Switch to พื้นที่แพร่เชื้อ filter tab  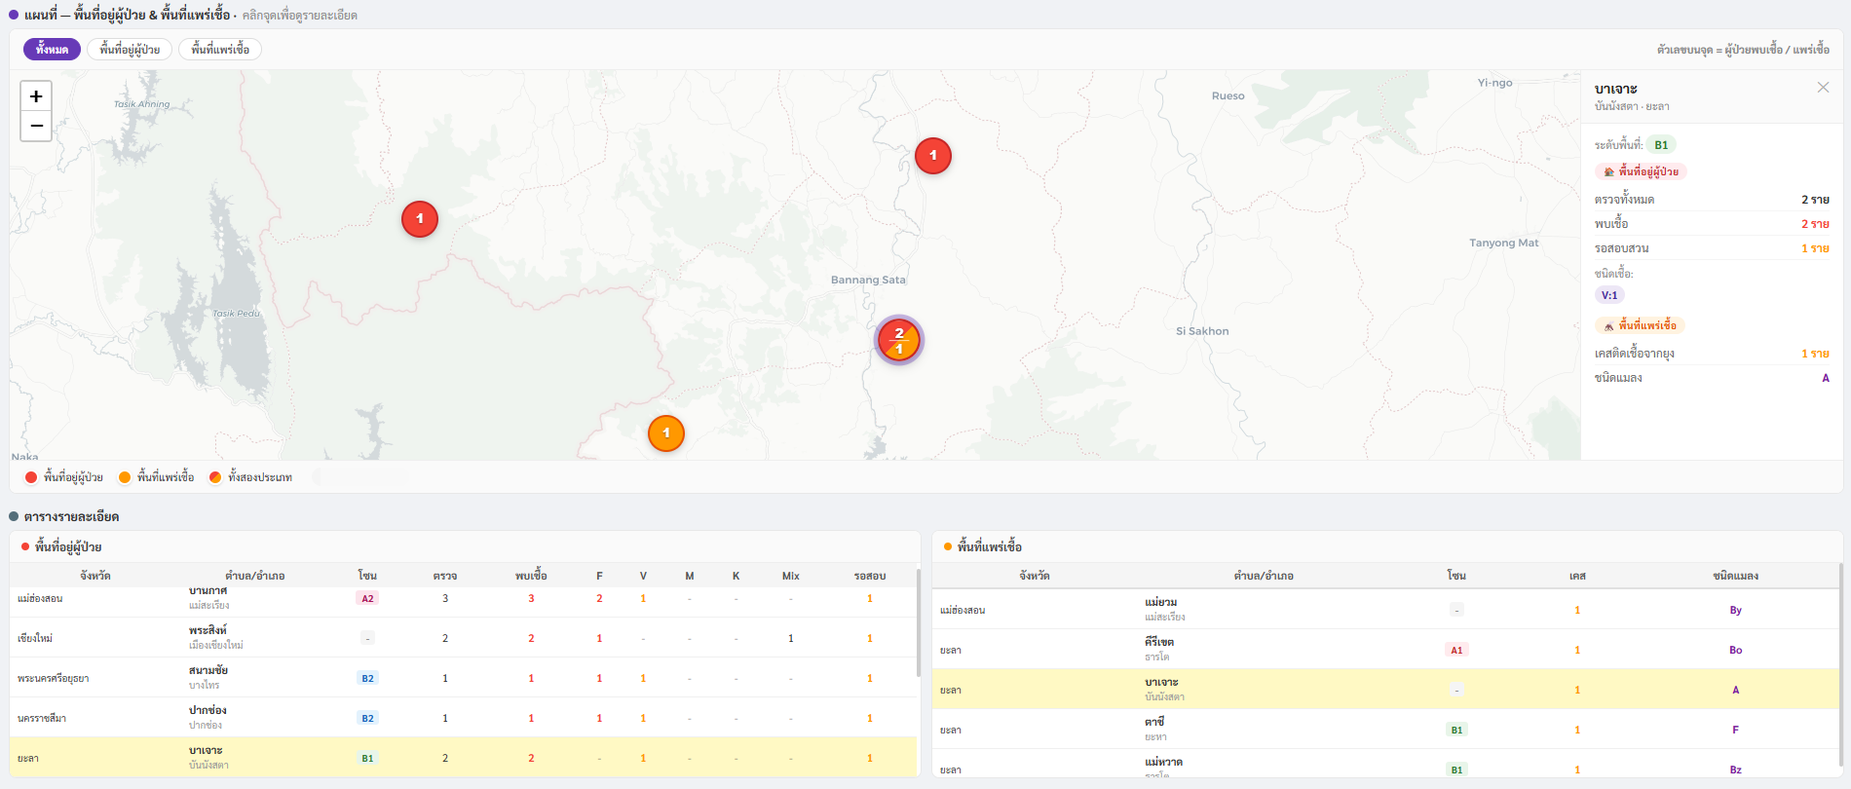[220, 50]
